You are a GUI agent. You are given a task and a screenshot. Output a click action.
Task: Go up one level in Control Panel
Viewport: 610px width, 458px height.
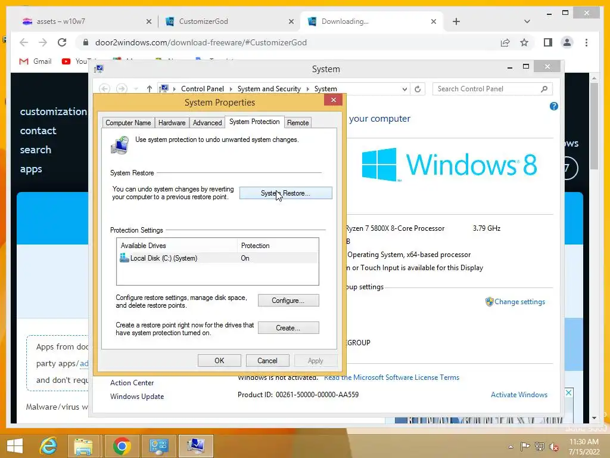(x=150, y=89)
